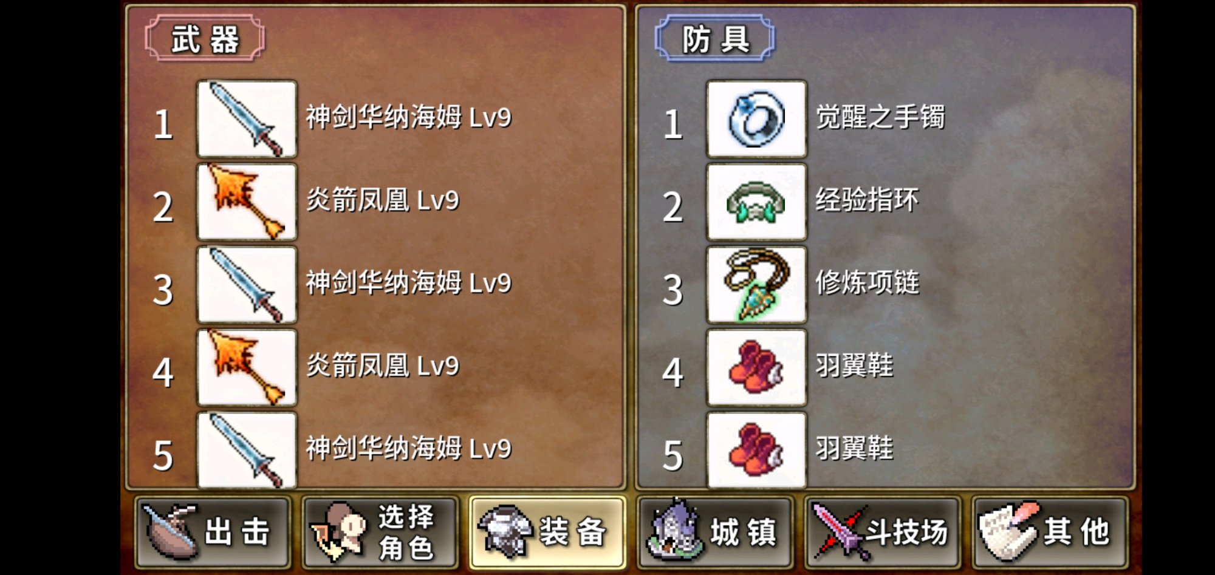Go to the 城镇 town tab
The image size is (1215, 575).
click(715, 532)
